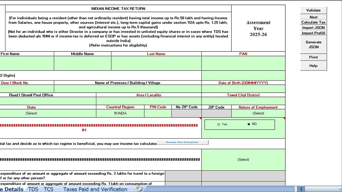The height and width of the screenshot is (192, 342).
Task: Open the Country/Region 91-INDIA dropdown
Action: [120, 113]
